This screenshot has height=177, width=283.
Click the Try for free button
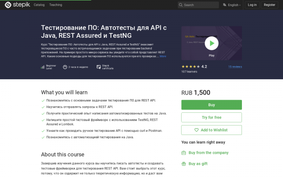[211, 118]
